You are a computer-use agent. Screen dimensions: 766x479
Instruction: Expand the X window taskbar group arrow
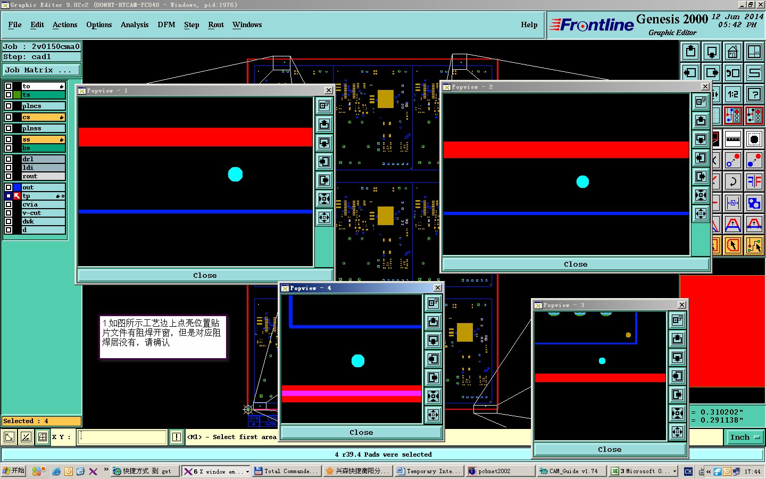tap(247, 472)
